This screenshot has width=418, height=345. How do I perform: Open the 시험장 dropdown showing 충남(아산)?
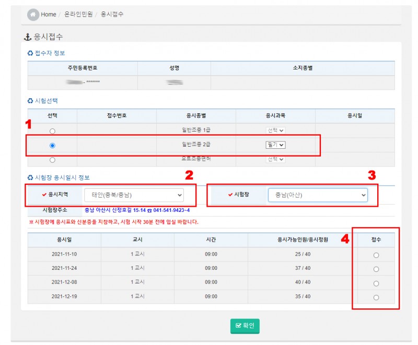coord(318,195)
